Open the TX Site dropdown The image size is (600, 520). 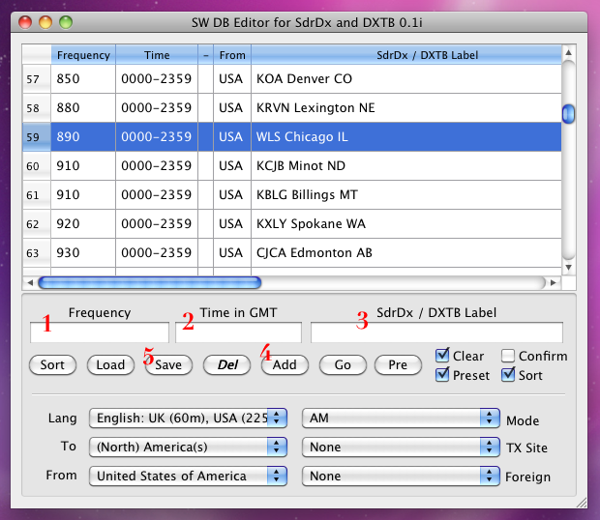[x=401, y=447]
